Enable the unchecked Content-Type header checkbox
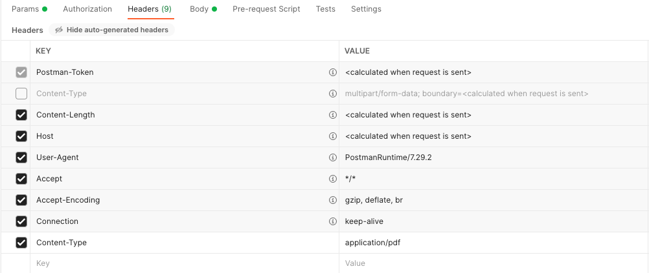649x273 pixels. pyautogui.click(x=21, y=94)
